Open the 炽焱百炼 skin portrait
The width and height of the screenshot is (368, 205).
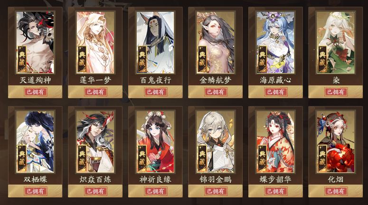click(x=95, y=142)
